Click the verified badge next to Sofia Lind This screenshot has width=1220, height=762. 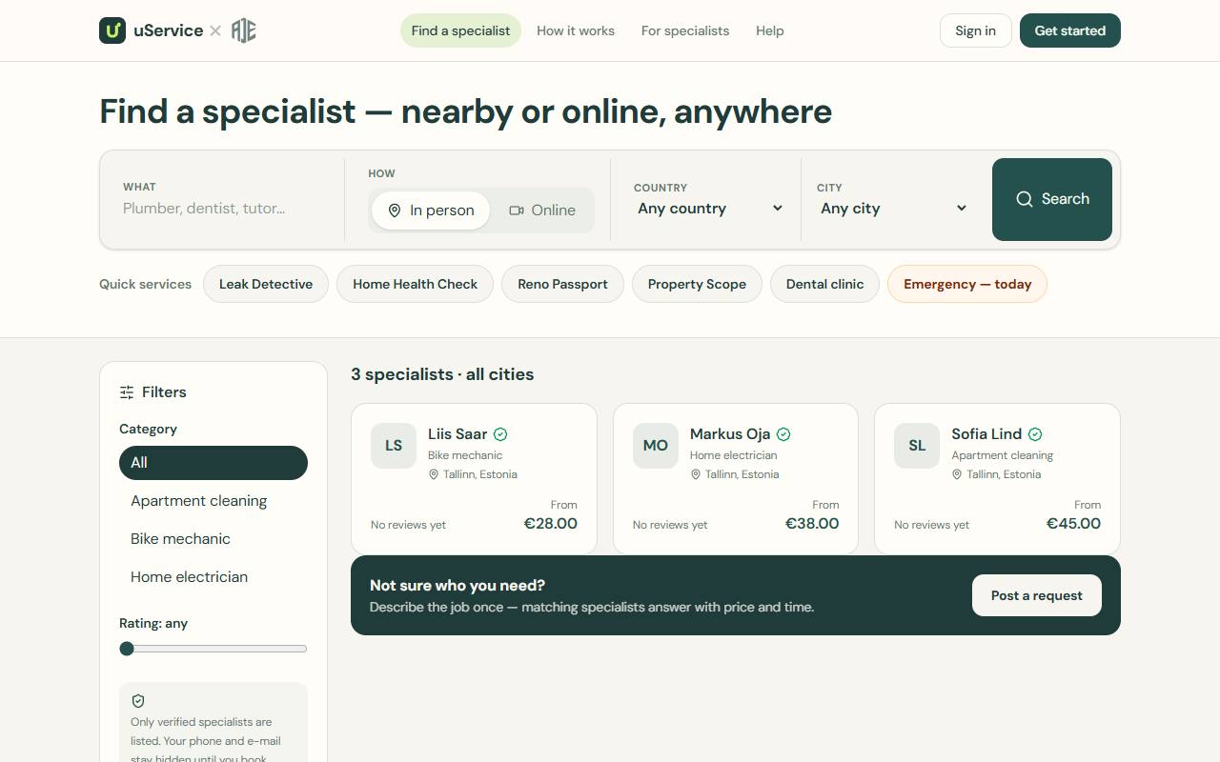click(1035, 434)
